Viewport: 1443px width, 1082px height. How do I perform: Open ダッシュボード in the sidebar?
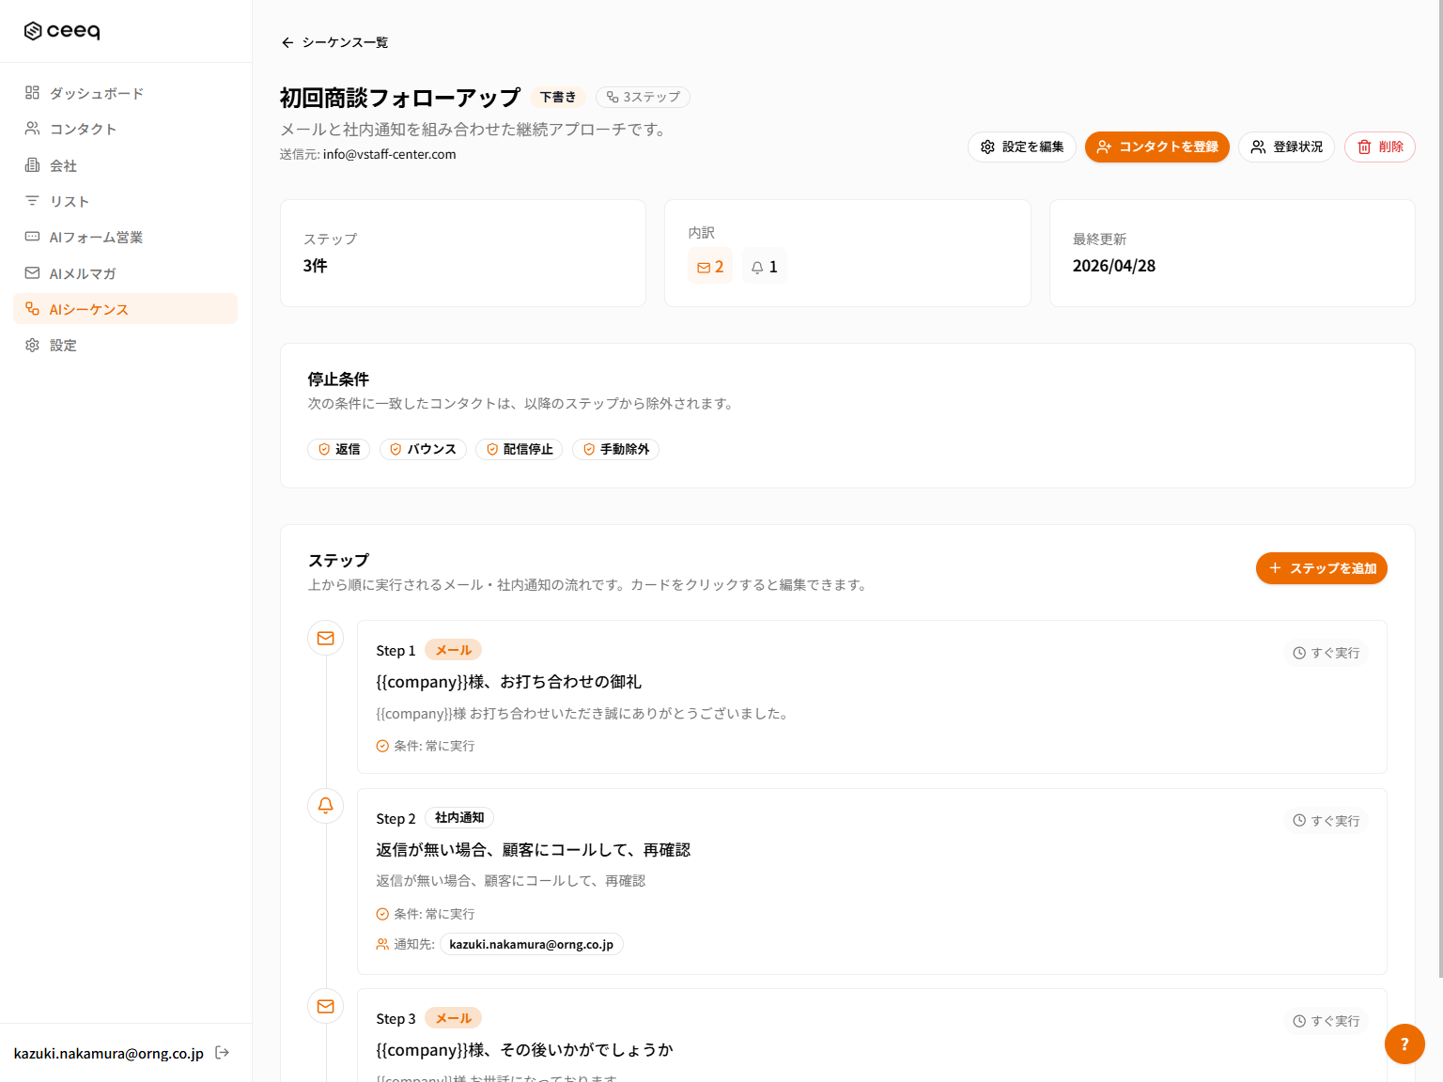pos(125,93)
